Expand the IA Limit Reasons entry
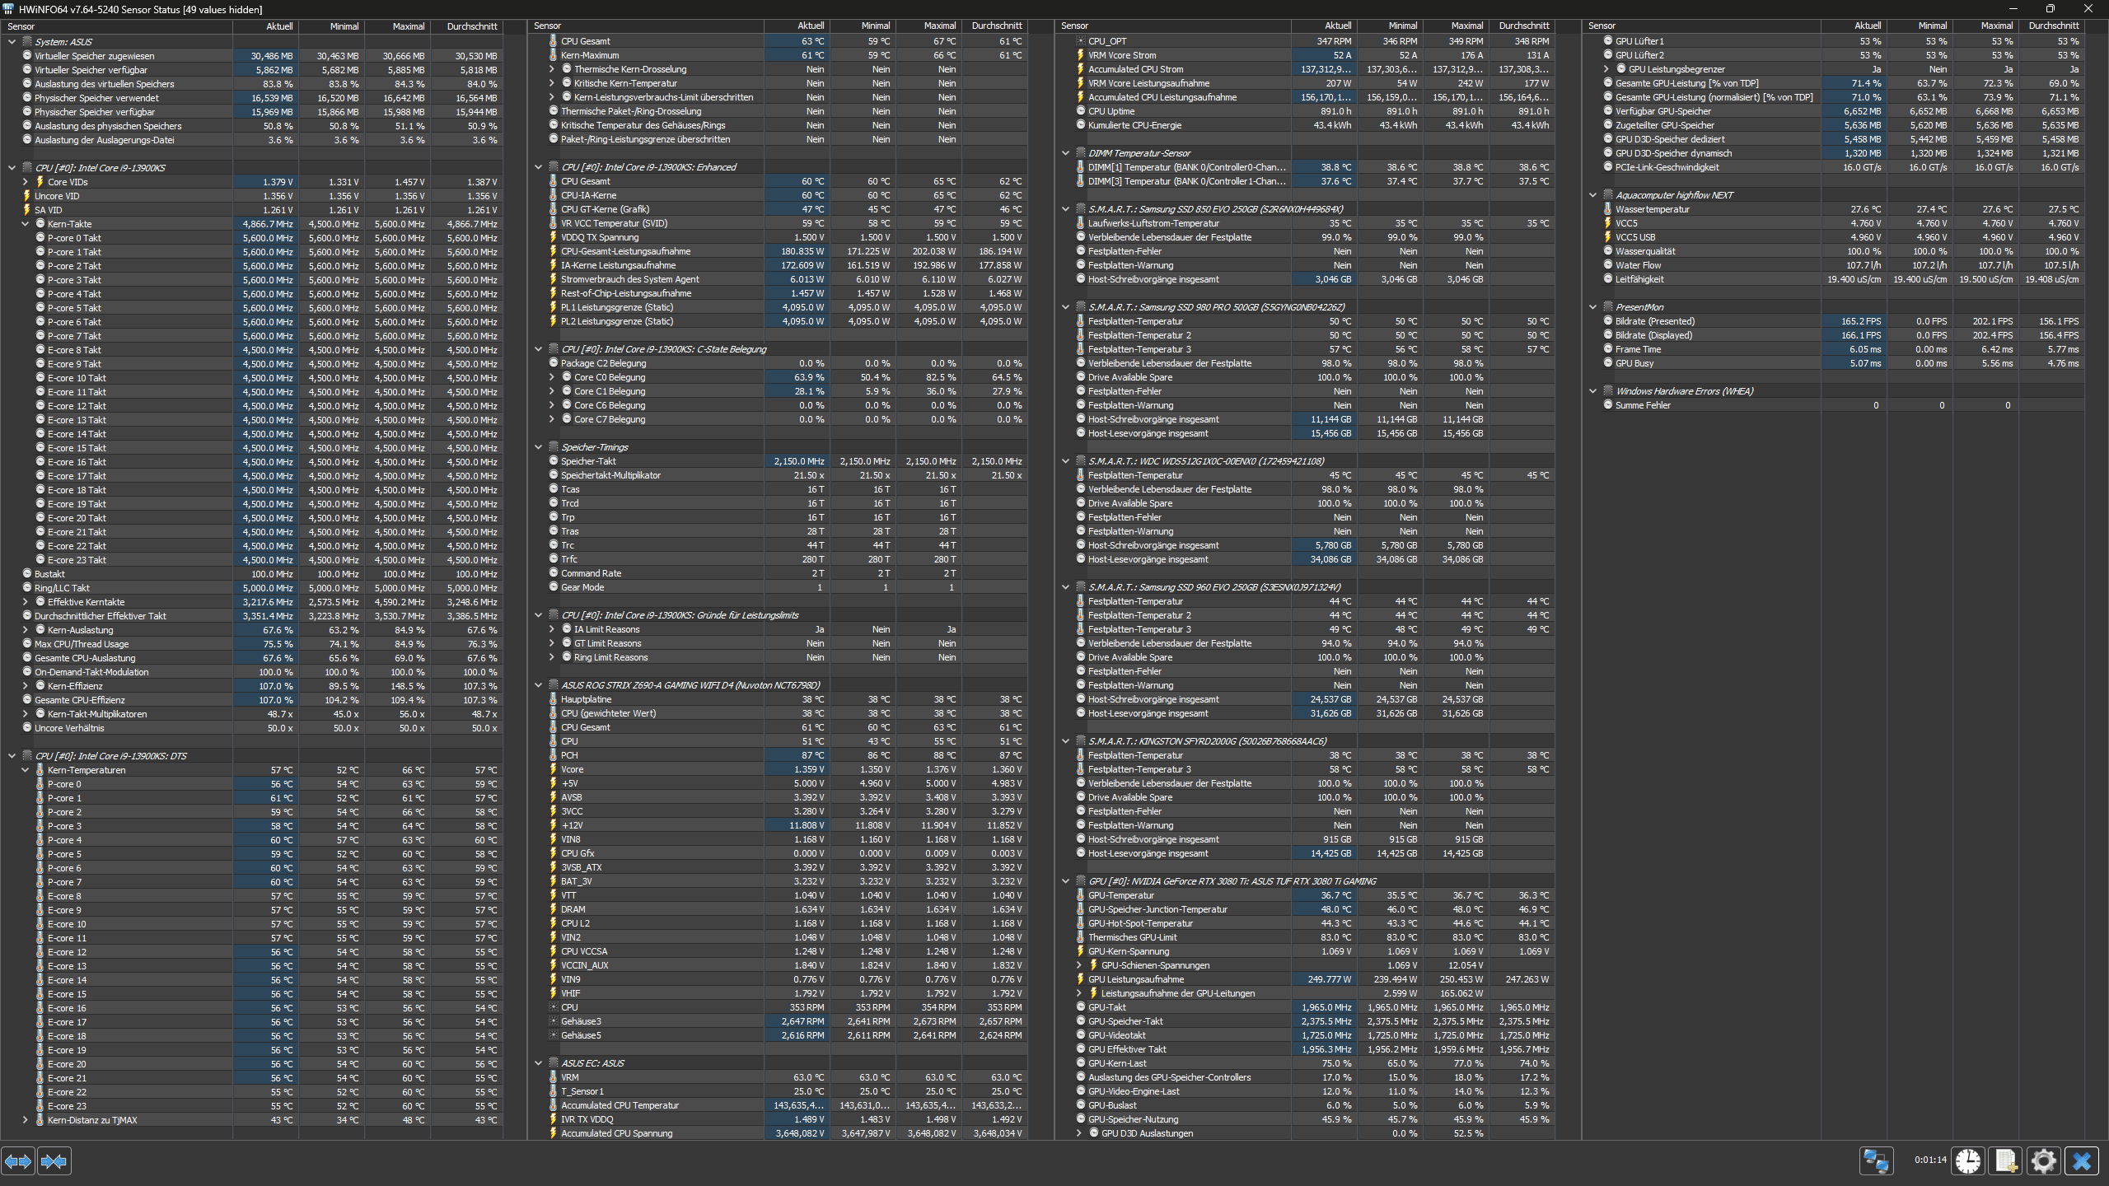 coord(552,629)
